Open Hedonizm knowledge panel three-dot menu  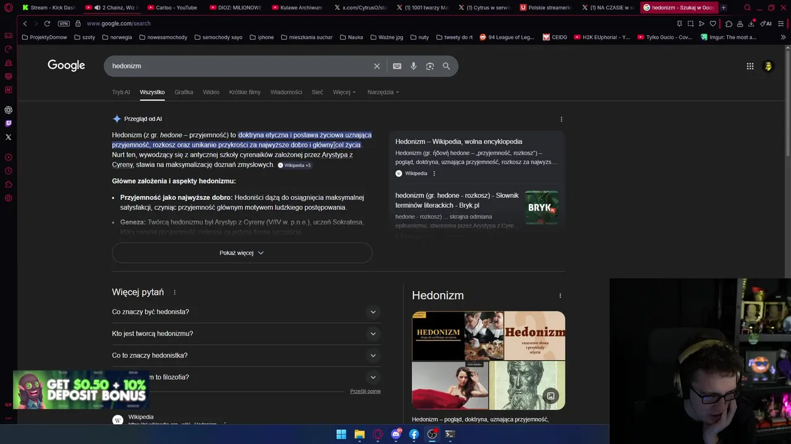(x=560, y=296)
